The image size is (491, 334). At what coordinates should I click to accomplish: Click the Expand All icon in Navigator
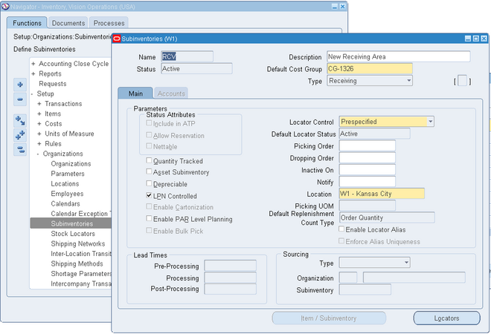20,135
